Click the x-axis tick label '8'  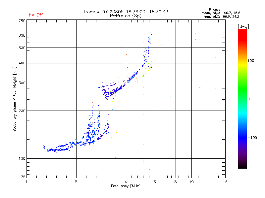coord(176,182)
